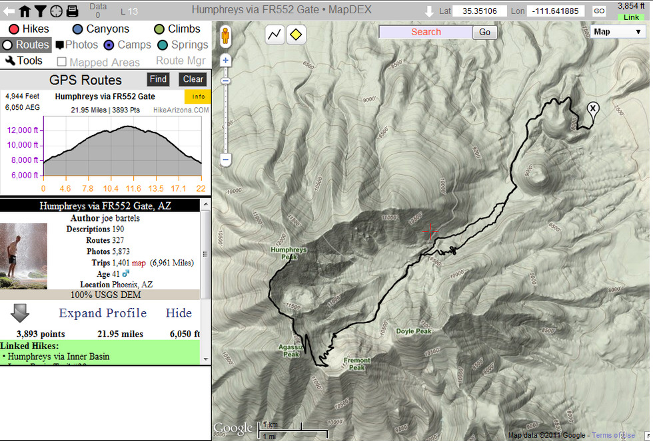Image resolution: width=653 pixels, height=443 pixels.
Task: Click the Doyle Peak map label
Action: tap(414, 331)
